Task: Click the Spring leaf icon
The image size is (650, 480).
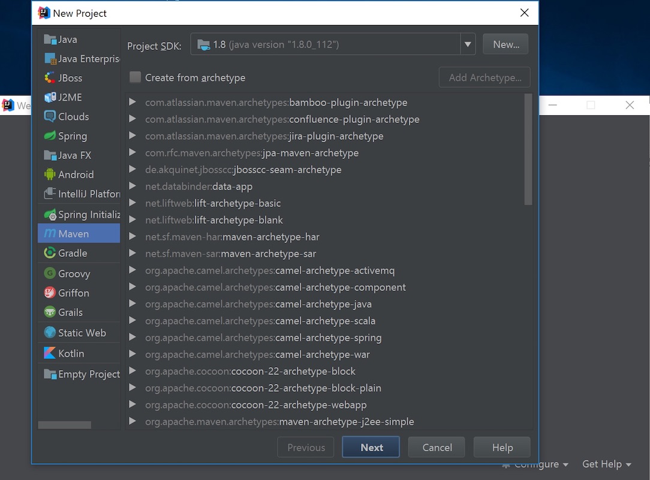Action: [50, 136]
